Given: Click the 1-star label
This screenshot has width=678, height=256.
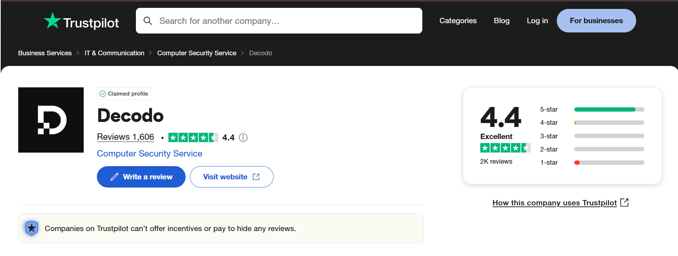Looking at the screenshot, I should [x=549, y=163].
